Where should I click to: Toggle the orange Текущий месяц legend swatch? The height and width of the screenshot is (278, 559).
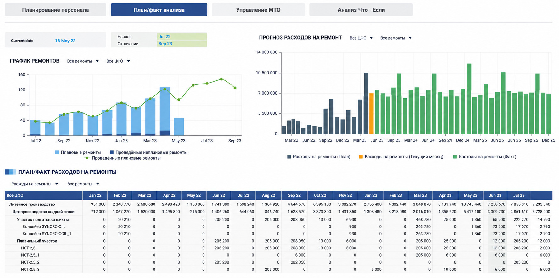pyautogui.click(x=361, y=157)
